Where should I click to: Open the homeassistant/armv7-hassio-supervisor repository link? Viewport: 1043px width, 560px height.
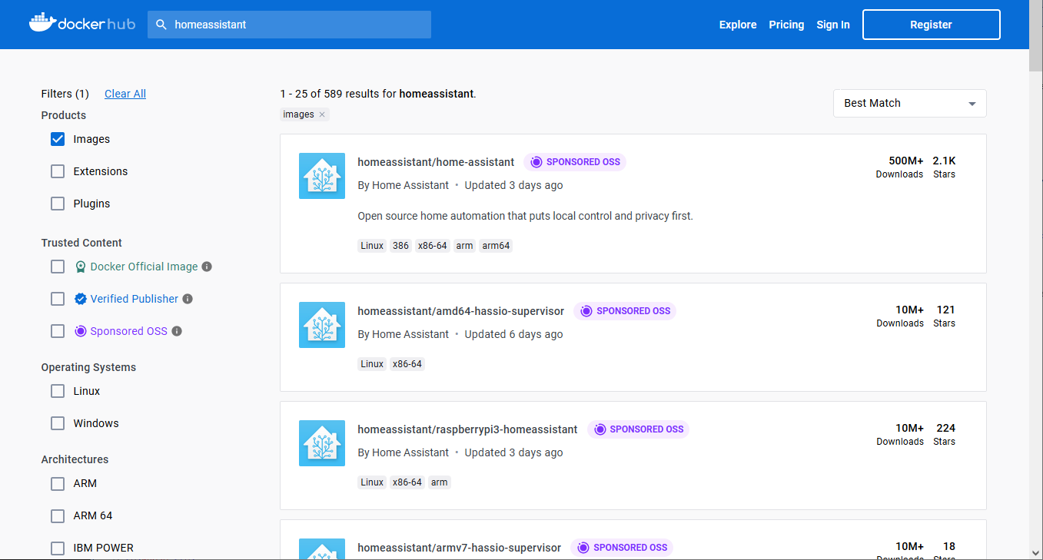[460, 548]
